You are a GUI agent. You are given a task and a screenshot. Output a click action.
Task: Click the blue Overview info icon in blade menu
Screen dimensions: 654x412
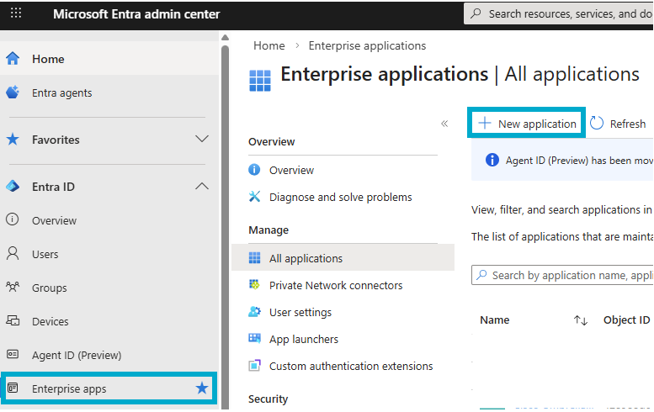pyautogui.click(x=254, y=170)
